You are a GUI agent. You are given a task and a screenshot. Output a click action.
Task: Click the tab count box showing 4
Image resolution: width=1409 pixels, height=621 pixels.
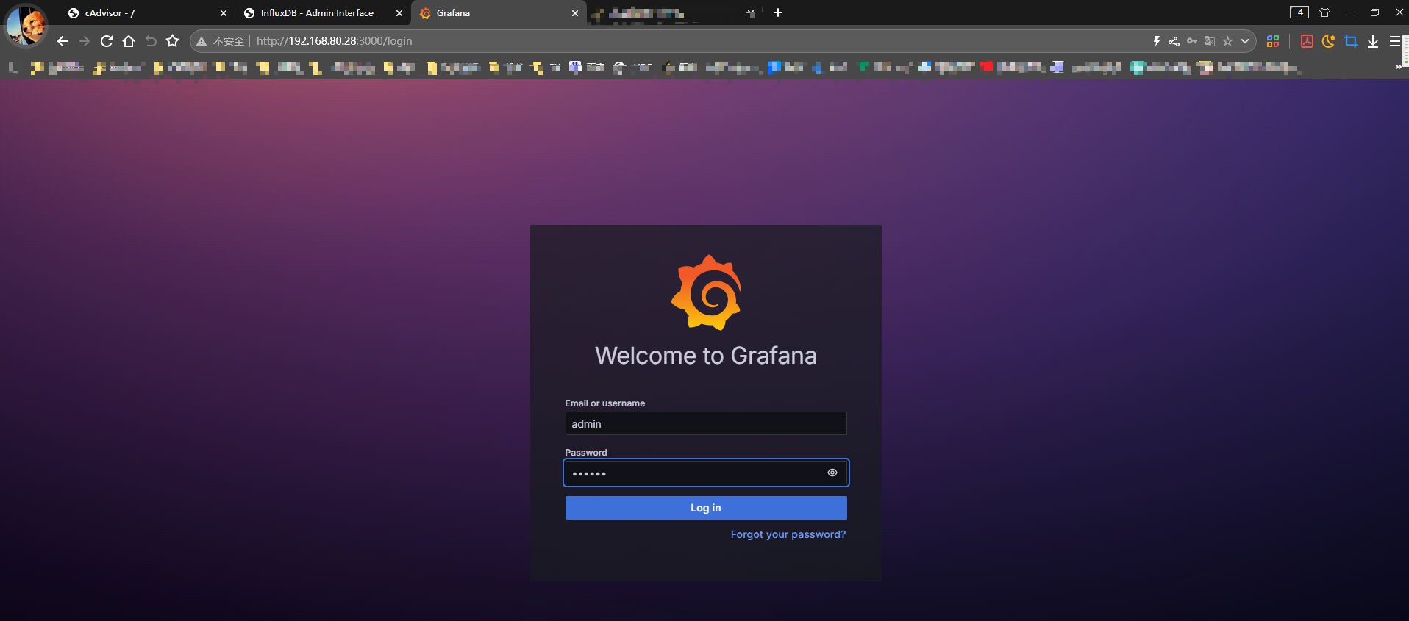[1299, 12]
